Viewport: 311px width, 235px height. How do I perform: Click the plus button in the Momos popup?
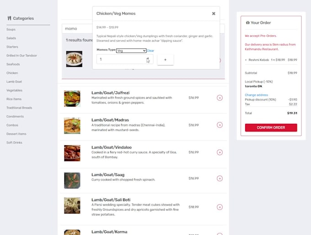(x=166, y=60)
